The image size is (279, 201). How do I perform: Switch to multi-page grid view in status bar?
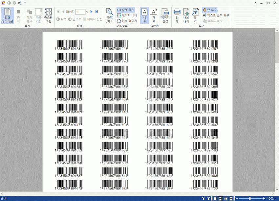[231, 198]
